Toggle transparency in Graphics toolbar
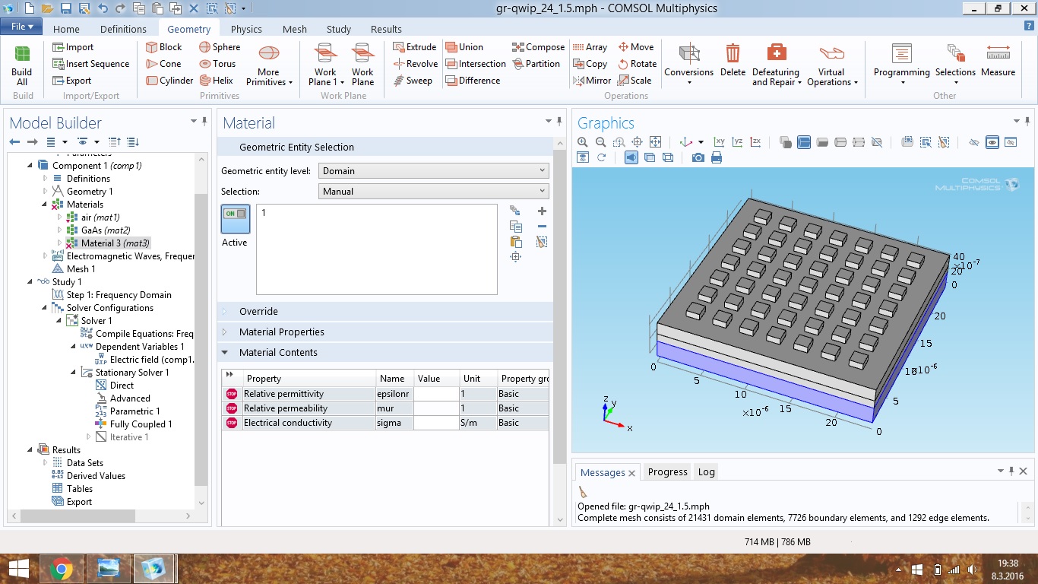The image size is (1038, 584). (x=650, y=157)
